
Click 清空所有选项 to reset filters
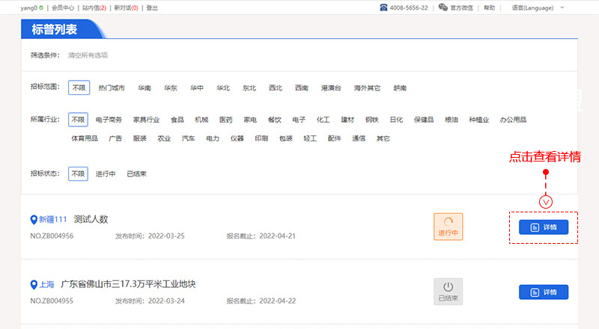88,55
